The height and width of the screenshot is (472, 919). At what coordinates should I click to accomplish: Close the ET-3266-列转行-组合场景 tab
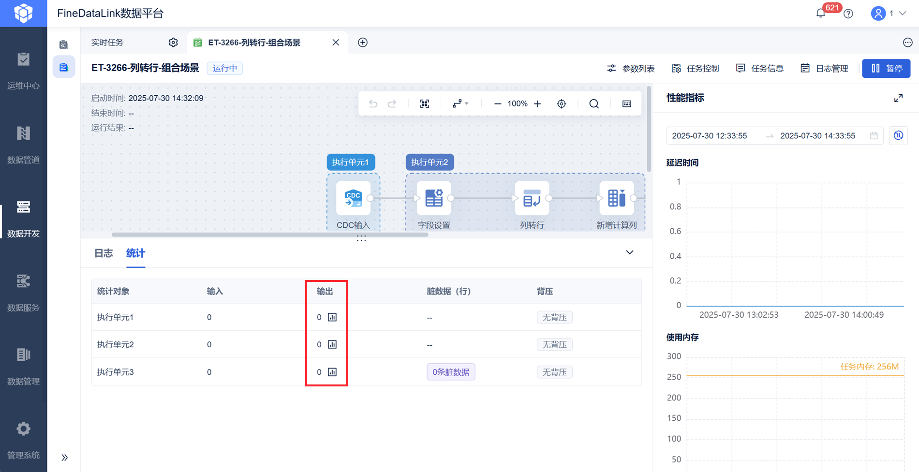[336, 43]
